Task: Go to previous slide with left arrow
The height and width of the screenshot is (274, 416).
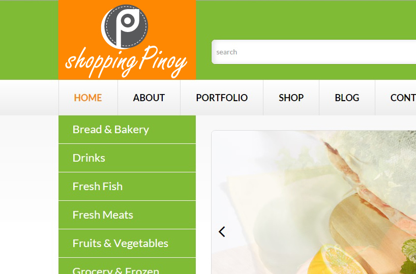Action: [222, 232]
